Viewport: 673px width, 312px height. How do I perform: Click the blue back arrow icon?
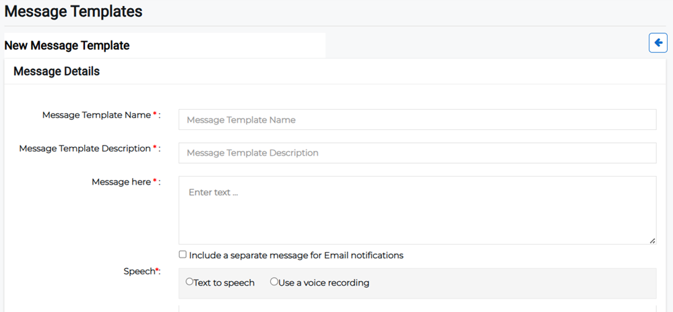point(658,43)
